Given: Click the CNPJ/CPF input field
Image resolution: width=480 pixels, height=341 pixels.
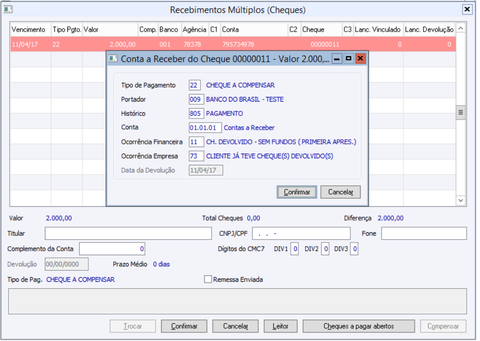Looking at the screenshot, I should (301, 233).
